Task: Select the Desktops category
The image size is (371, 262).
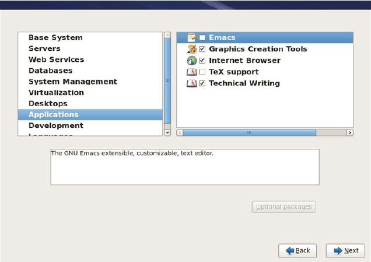Action: click(90, 103)
